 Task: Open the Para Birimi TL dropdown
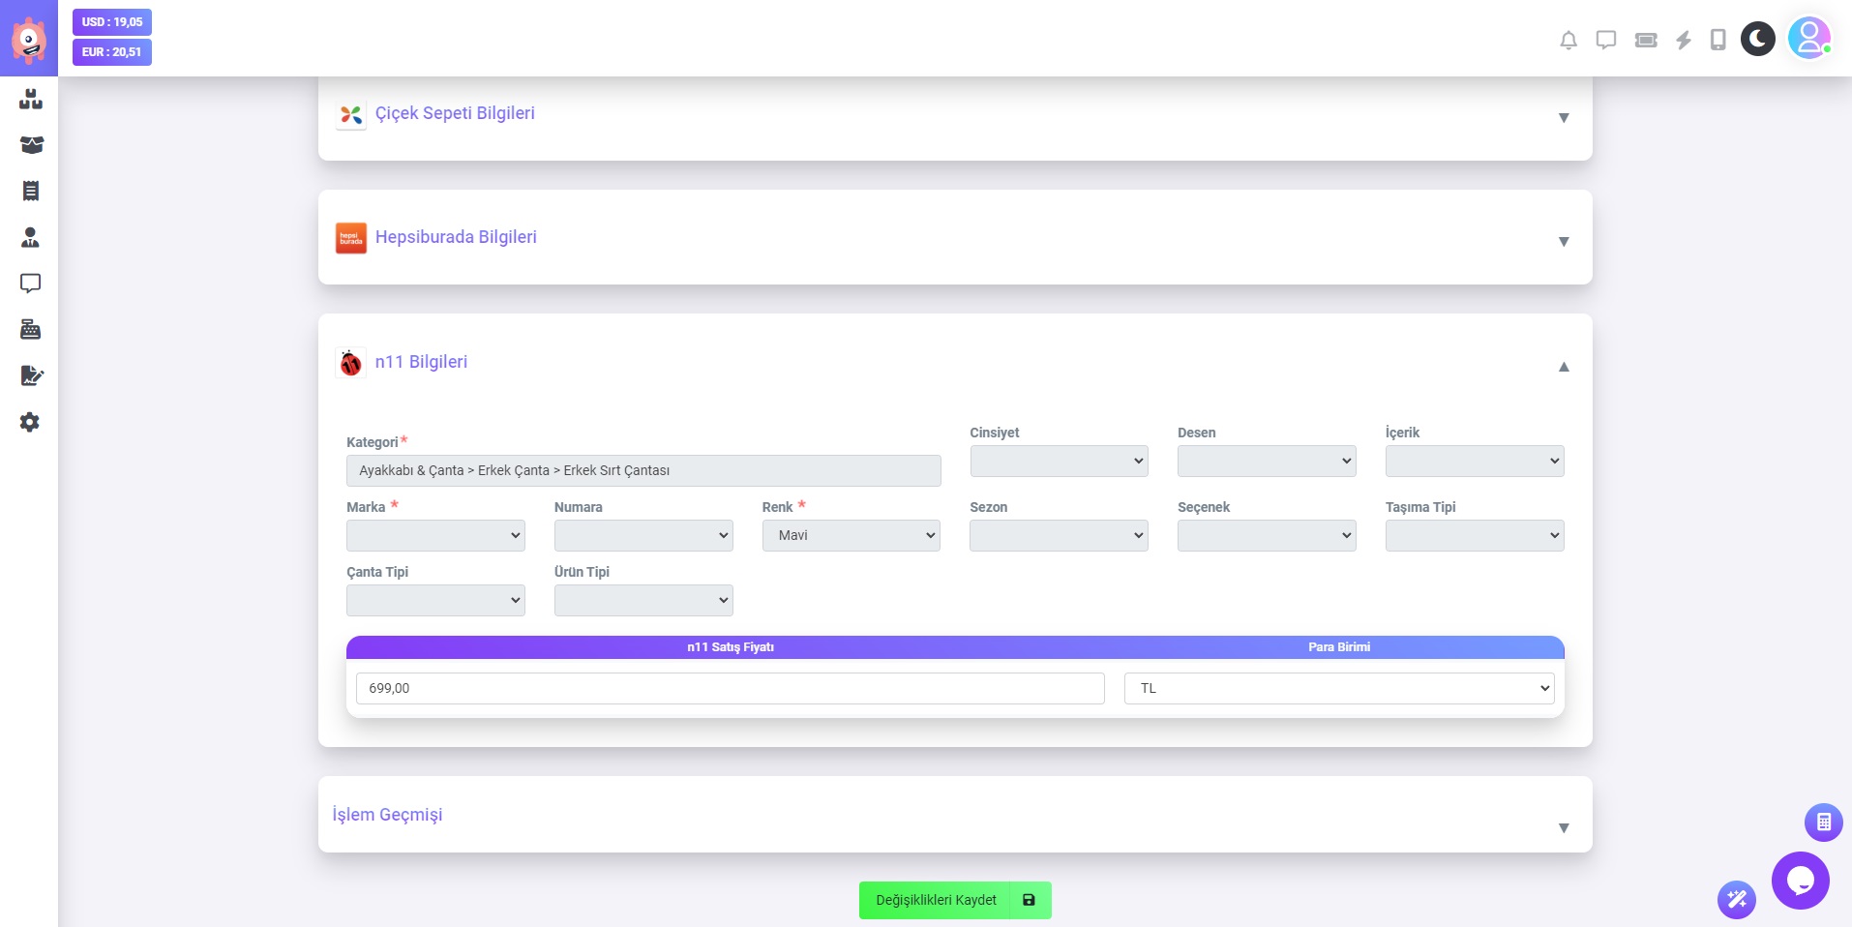[x=1338, y=688]
